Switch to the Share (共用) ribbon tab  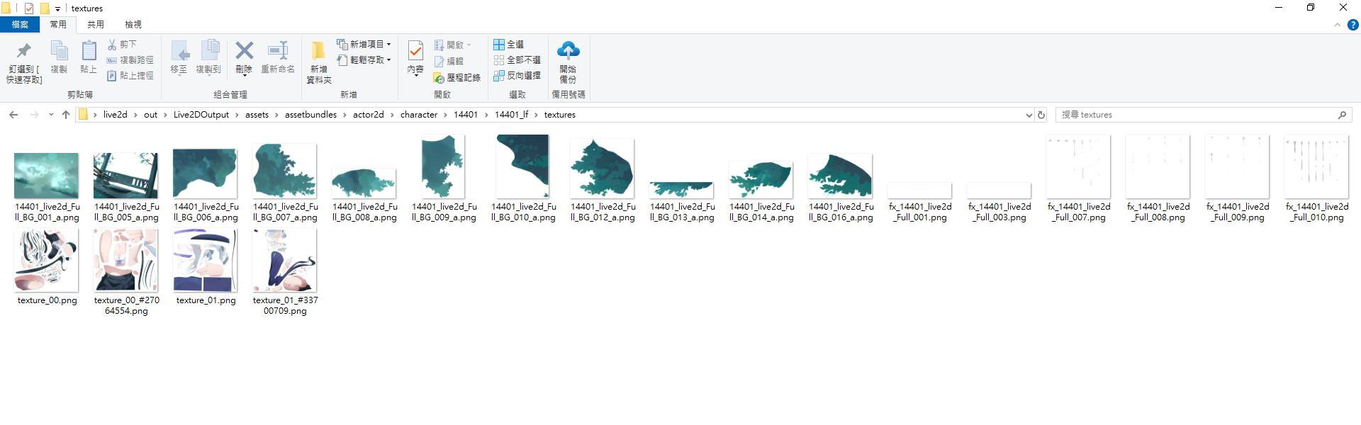(96, 25)
